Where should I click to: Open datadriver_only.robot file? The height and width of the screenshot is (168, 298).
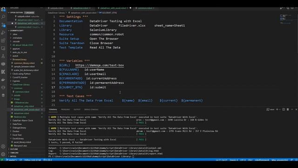tap(24, 106)
